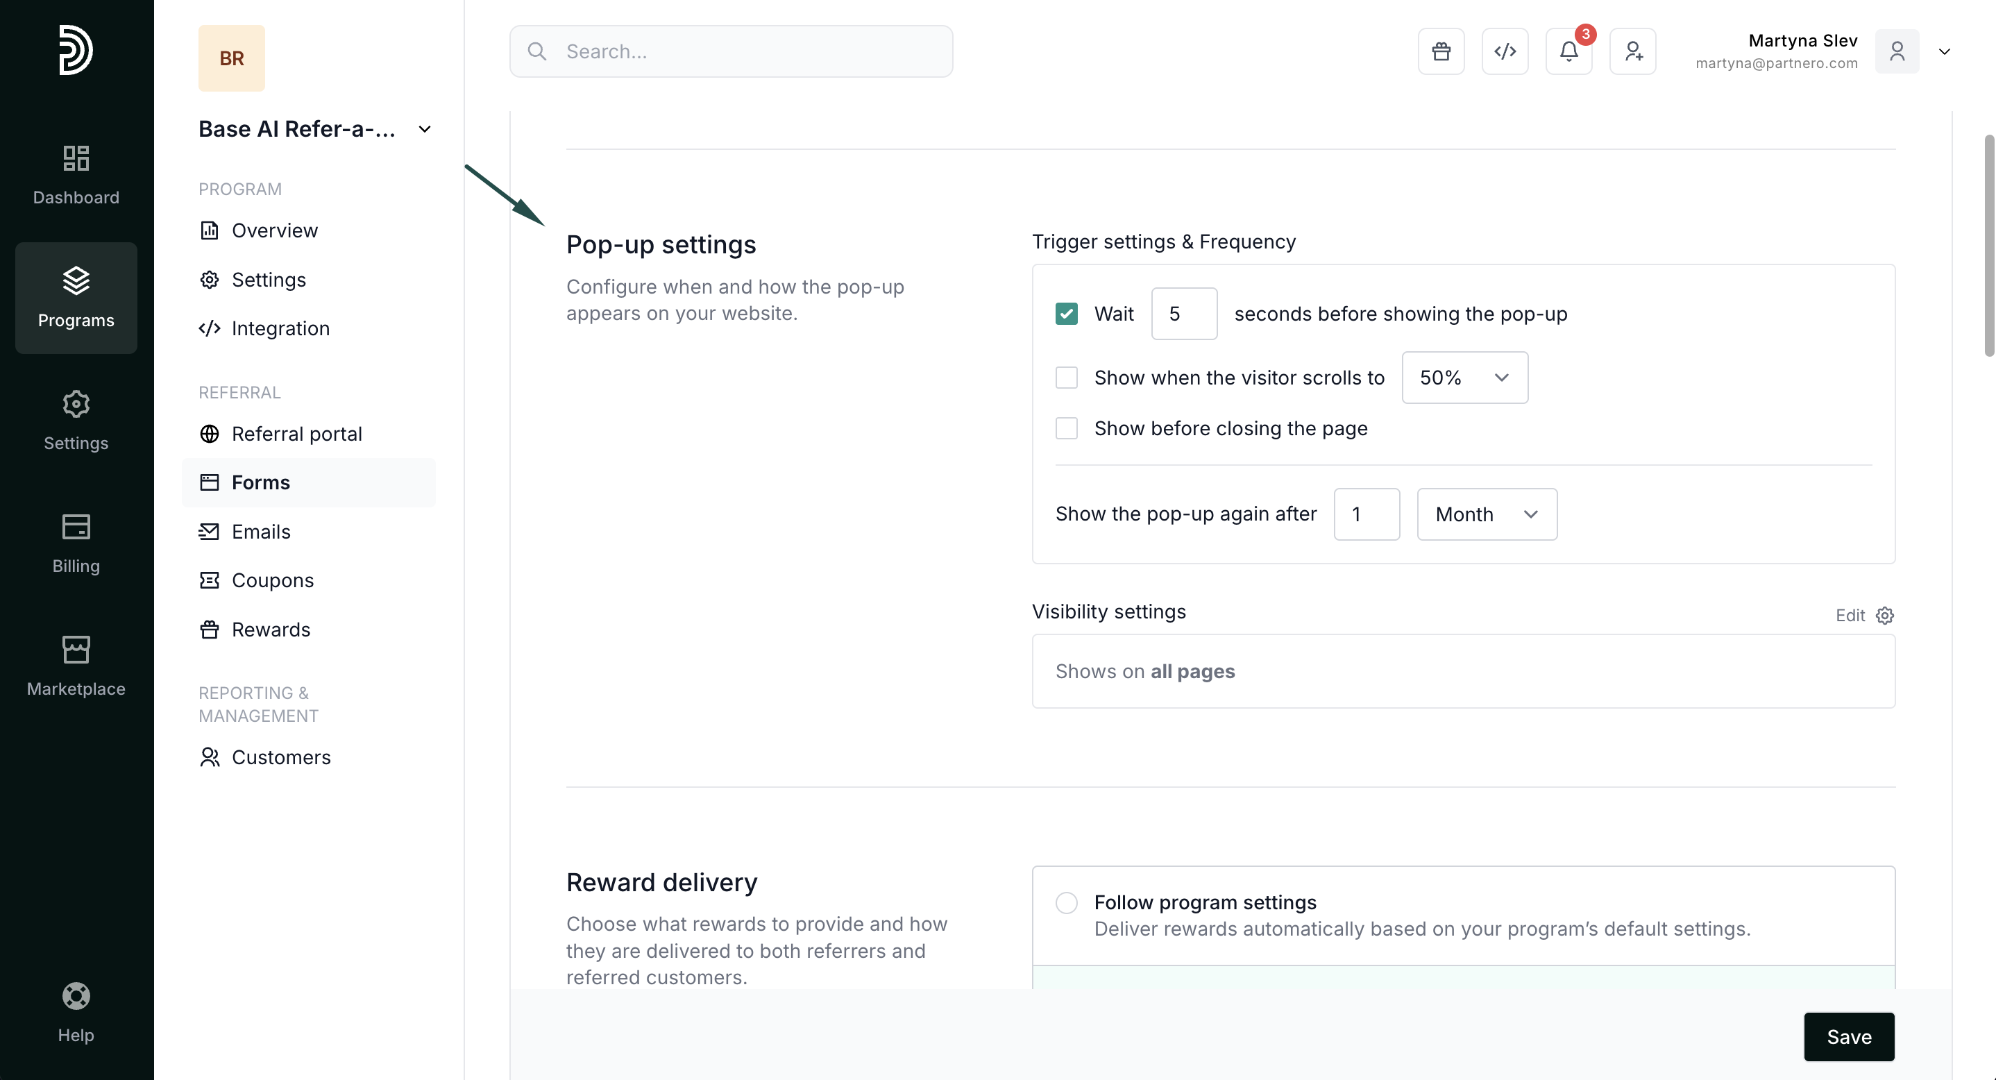Open Coupons in the side menu
Viewport: 1996px width, 1080px height.
pyautogui.click(x=272, y=580)
